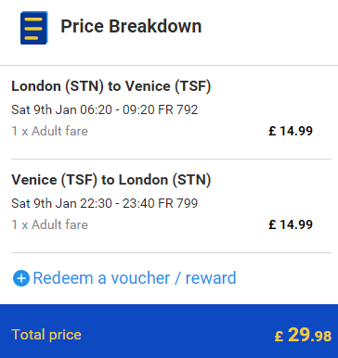Click the outbound £ 14.99 fare amount
The width and height of the screenshot is (338, 358).
click(291, 131)
